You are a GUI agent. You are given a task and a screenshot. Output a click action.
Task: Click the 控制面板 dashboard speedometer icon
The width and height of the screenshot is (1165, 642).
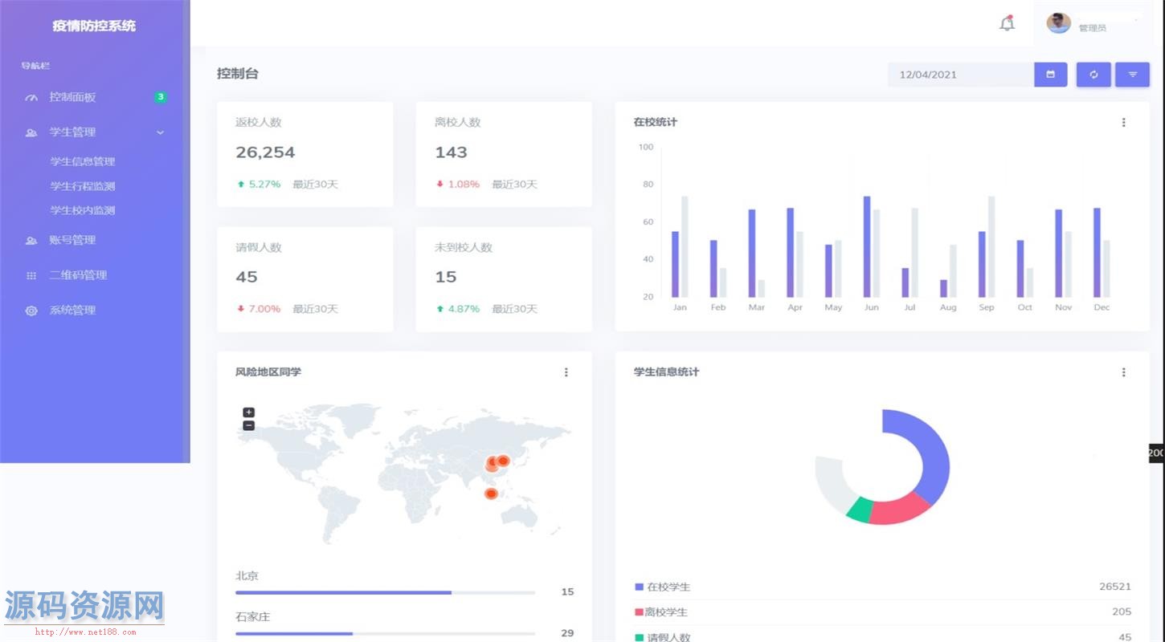(31, 97)
